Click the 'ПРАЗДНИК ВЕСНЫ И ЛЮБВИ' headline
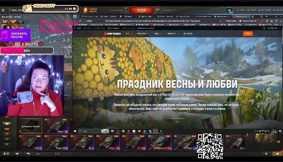 tap(177, 84)
